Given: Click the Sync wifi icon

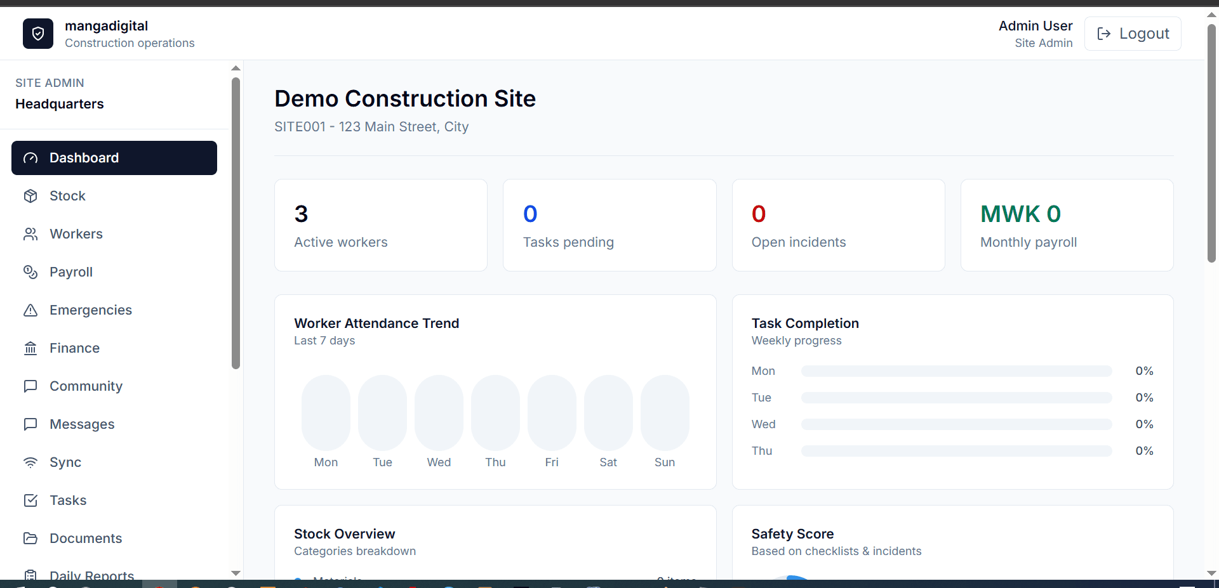Looking at the screenshot, I should 30,462.
